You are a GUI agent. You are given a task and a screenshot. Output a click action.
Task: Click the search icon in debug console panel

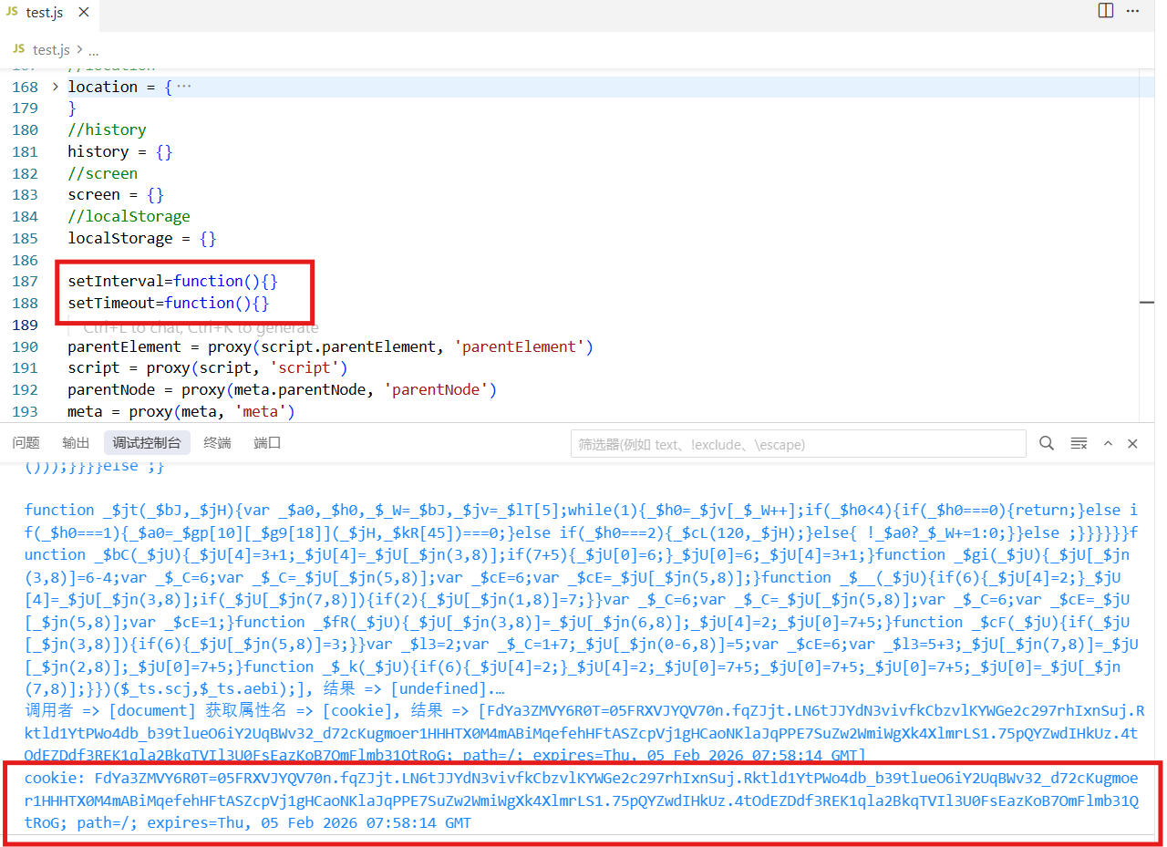coord(1047,443)
